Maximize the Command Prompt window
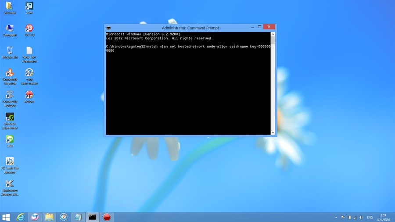The height and width of the screenshot is (222, 395). pos(260,27)
